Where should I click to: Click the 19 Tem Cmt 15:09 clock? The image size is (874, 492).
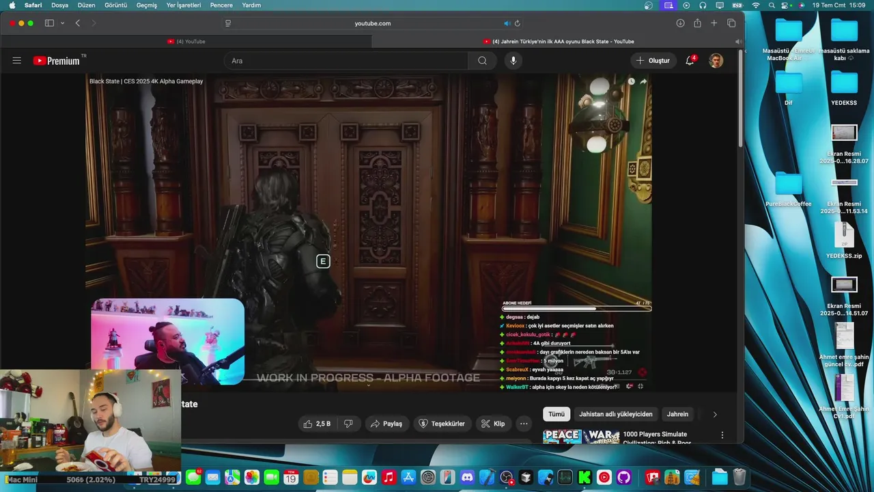(839, 5)
